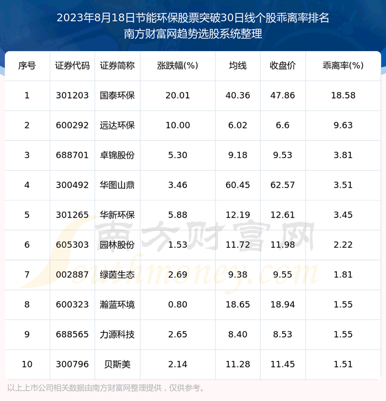Click the title line 南方财富网趋势选股系统整理
386x401 pixels.
click(x=193, y=34)
